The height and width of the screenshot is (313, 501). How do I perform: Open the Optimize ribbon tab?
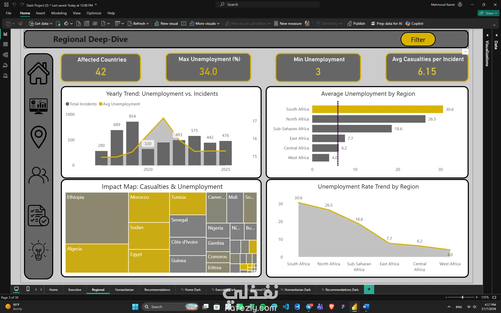click(x=94, y=13)
